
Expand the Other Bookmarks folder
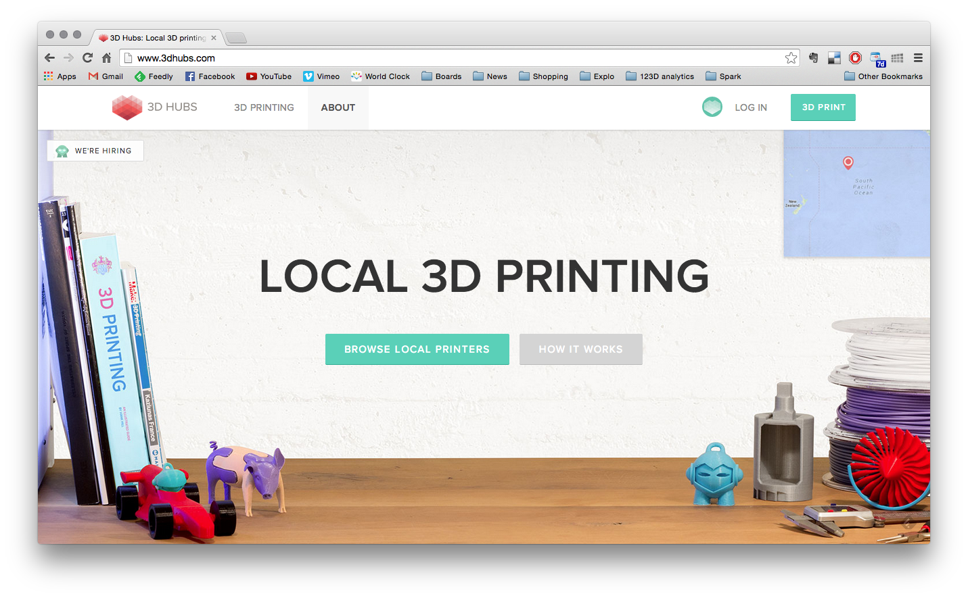(x=883, y=76)
